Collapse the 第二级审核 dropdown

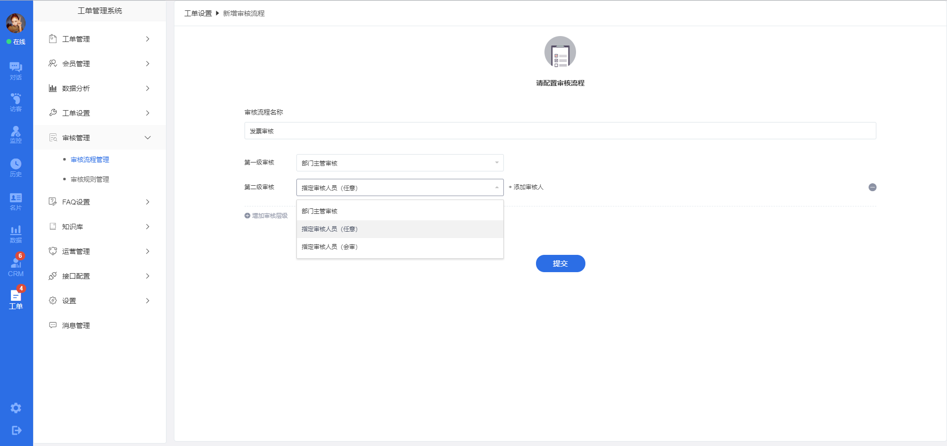(x=400, y=188)
